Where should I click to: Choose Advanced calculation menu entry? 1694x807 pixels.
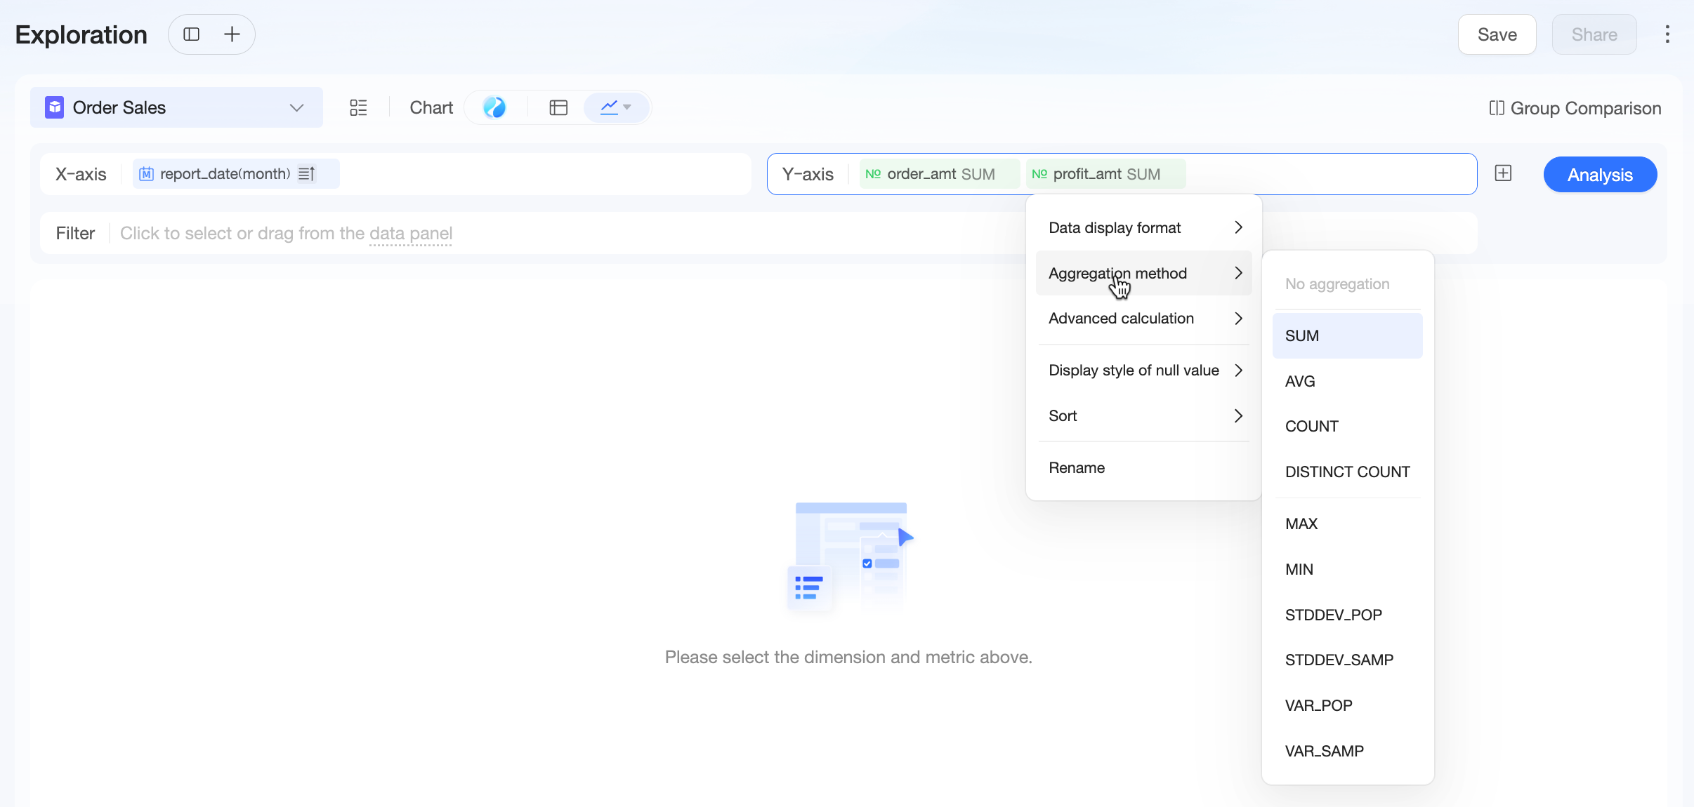click(x=1144, y=318)
